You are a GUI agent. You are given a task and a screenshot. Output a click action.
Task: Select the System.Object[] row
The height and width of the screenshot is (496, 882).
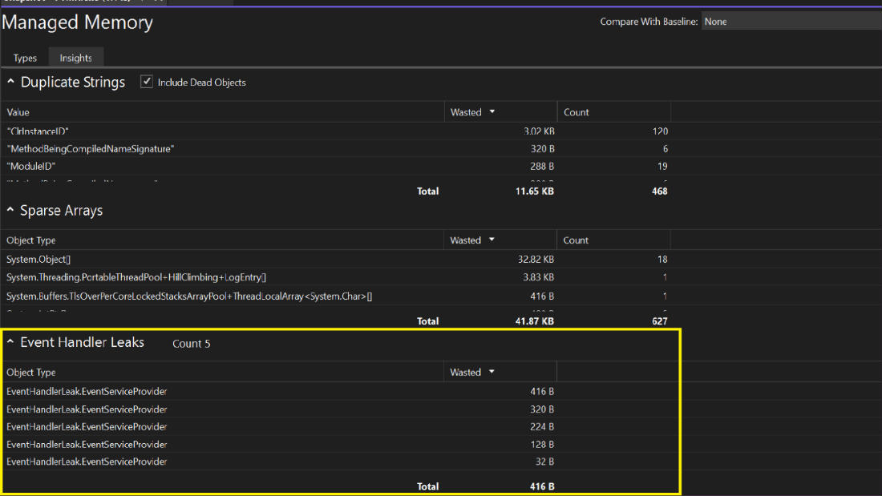coord(337,260)
